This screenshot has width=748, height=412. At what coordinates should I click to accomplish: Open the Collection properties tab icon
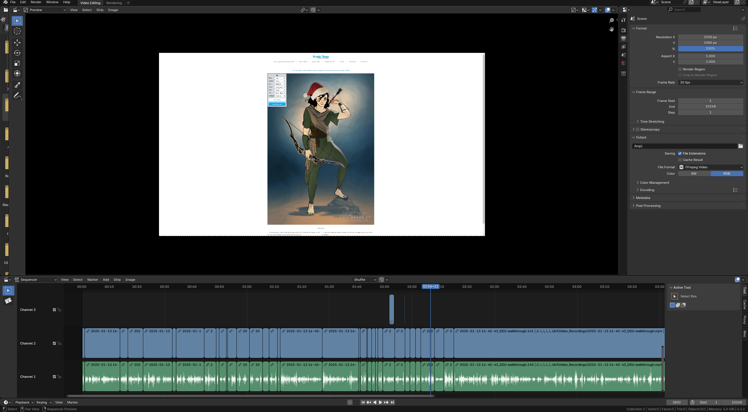pos(623,73)
